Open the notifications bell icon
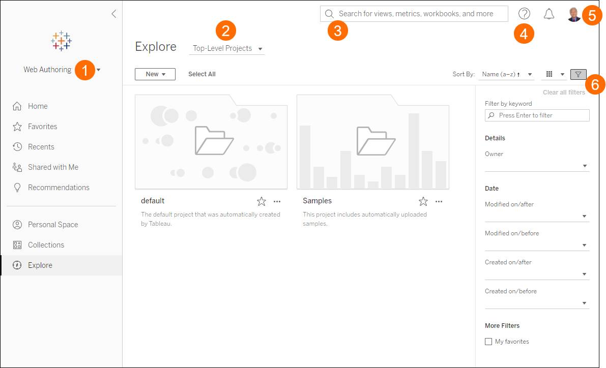 pyautogui.click(x=549, y=14)
